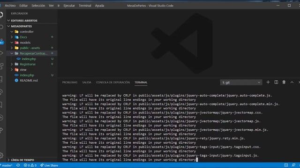Image resolution: width=300 pixels, height=168 pixels.
Task: Collapse the models folder chevron
Action: pyautogui.click(x=12, y=42)
